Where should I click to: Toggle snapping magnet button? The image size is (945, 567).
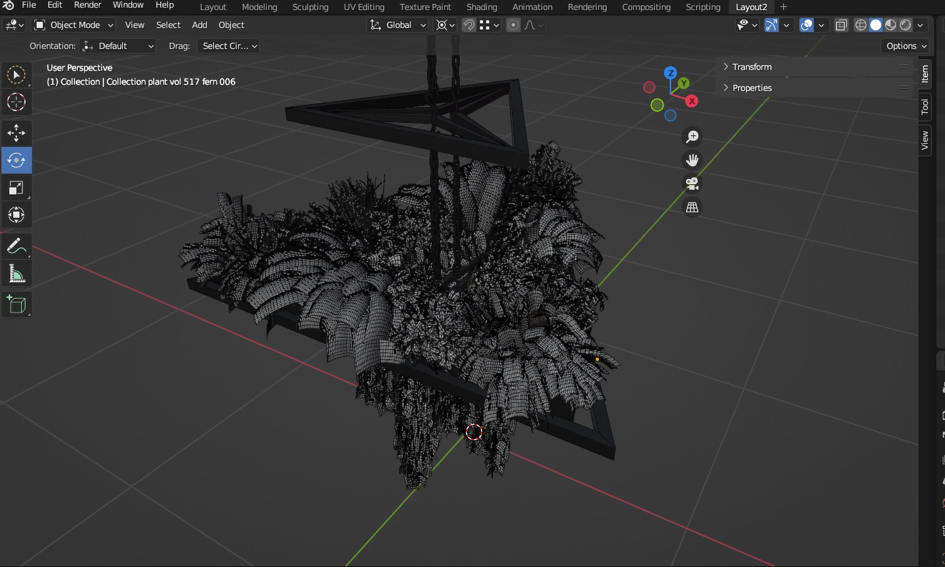469,25
